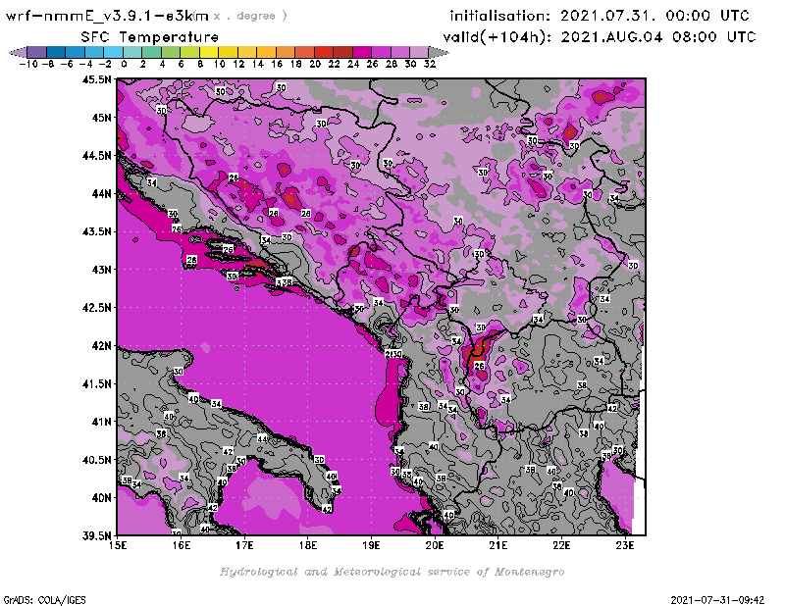The width and height of the screenshot is (785, 606).
Task: Click the '32' colorbar tick label
Action: click(430, 64)
